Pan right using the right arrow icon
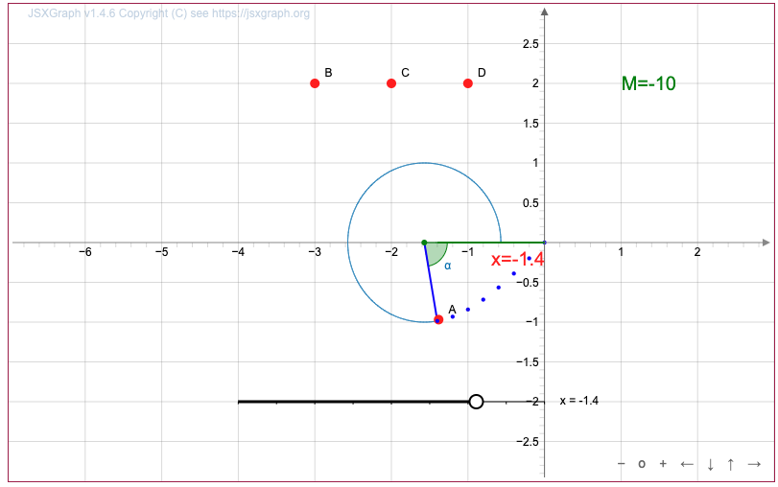This screenshot has width=778, height=487. 754,464
